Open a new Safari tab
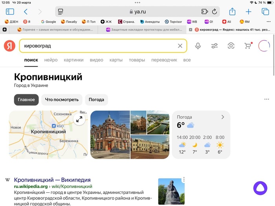This screenshot has height=206, width=275. [x=248, y=12]
